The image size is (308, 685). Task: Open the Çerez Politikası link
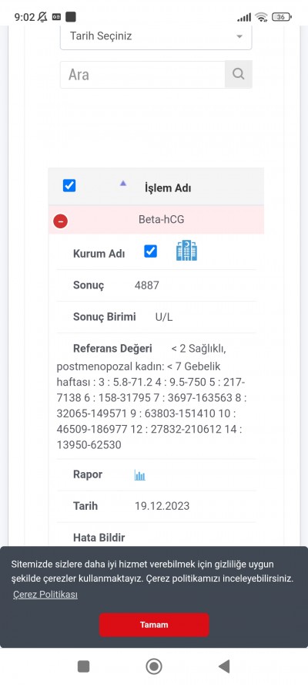coord(45,595)
